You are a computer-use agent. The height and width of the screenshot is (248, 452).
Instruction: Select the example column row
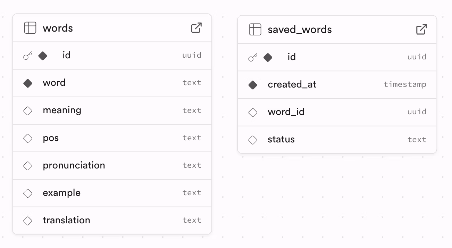112,193
